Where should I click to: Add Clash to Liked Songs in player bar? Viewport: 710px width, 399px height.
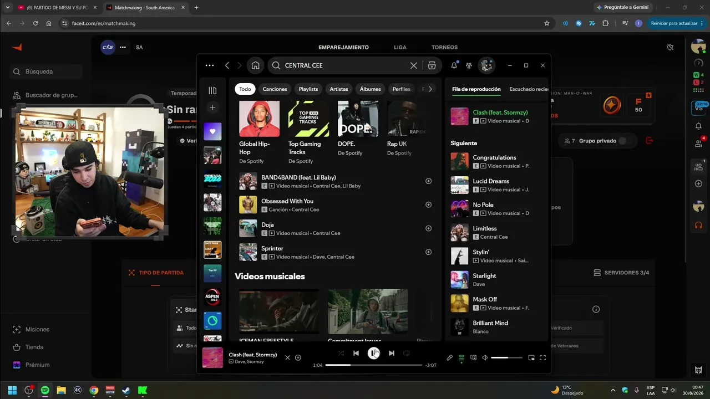[298, 358]
